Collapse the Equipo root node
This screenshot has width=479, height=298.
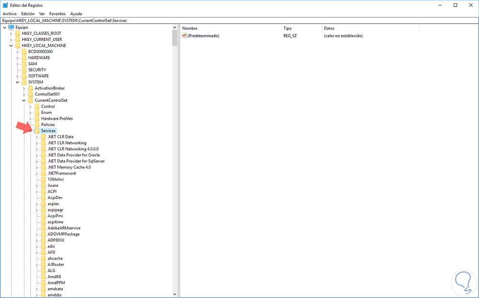pyautogui.click(x=5, y=27)
